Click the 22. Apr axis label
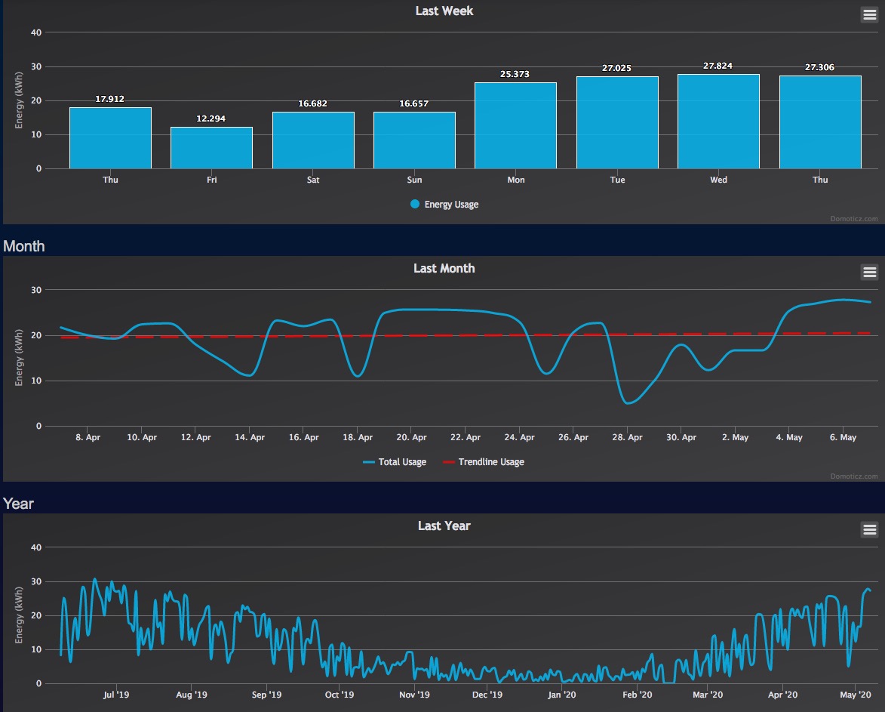Viewport: 885px width, 712px height. pos(465,437)
